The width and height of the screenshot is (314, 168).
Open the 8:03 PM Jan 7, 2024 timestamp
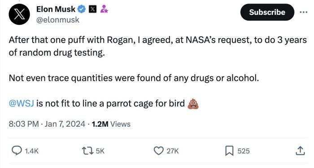point(47,124)
